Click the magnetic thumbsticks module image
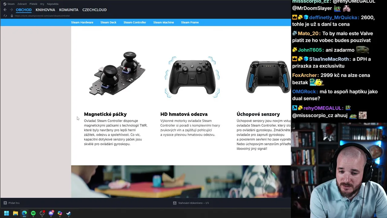 (118, 74)
